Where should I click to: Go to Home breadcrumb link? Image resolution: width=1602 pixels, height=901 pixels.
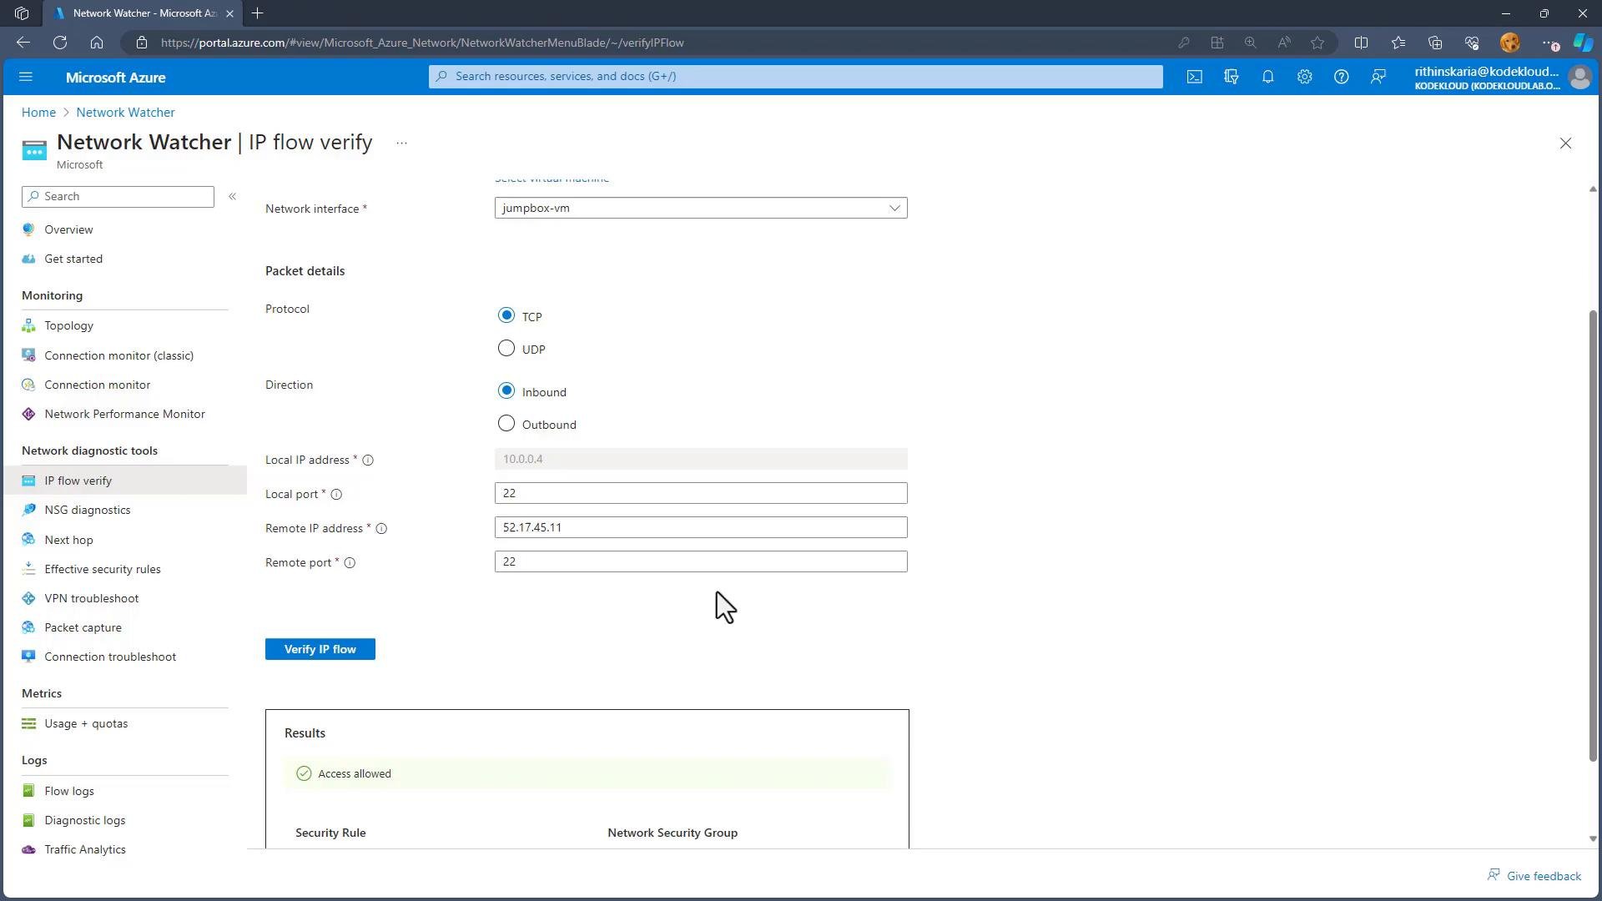(38, 113)
